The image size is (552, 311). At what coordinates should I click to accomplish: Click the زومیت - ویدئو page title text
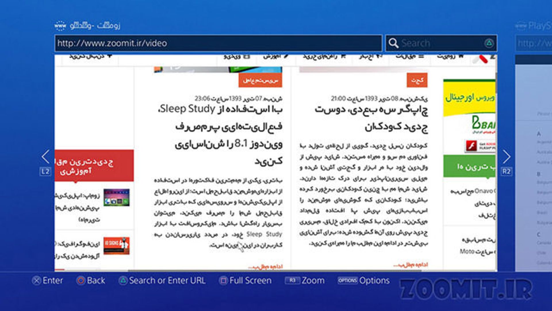(95, 25)
